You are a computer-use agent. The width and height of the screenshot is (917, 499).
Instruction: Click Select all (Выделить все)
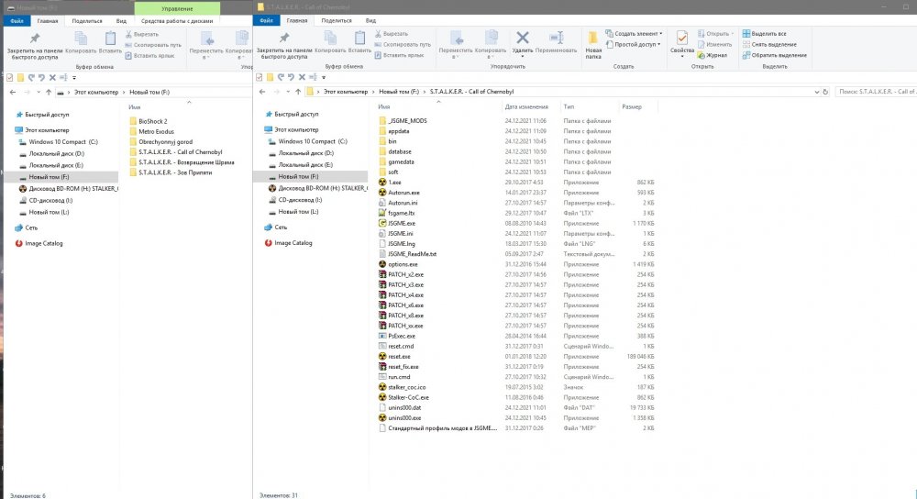coord(764,34)
